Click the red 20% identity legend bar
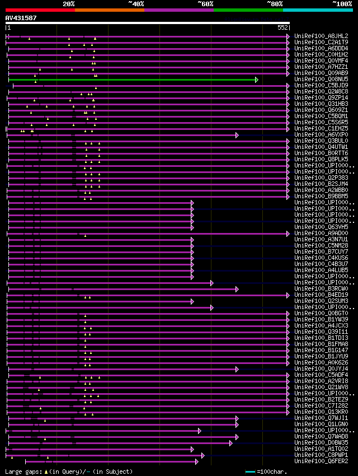This screenshot has height=476, width=358. click(x=40, y=10)
